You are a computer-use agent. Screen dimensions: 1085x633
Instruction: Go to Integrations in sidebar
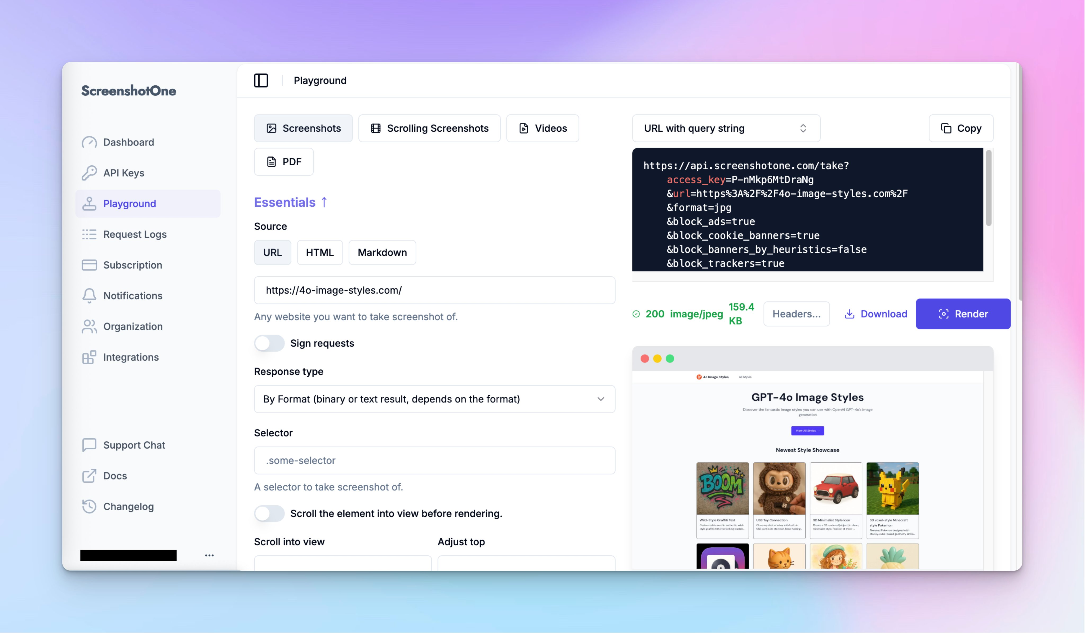click(130, 357)
